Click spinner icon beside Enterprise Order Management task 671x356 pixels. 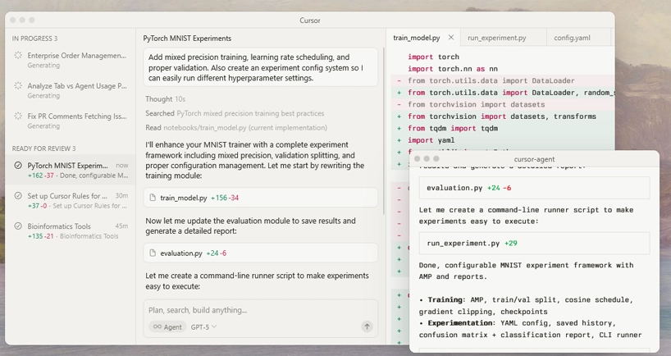(19, 56)
